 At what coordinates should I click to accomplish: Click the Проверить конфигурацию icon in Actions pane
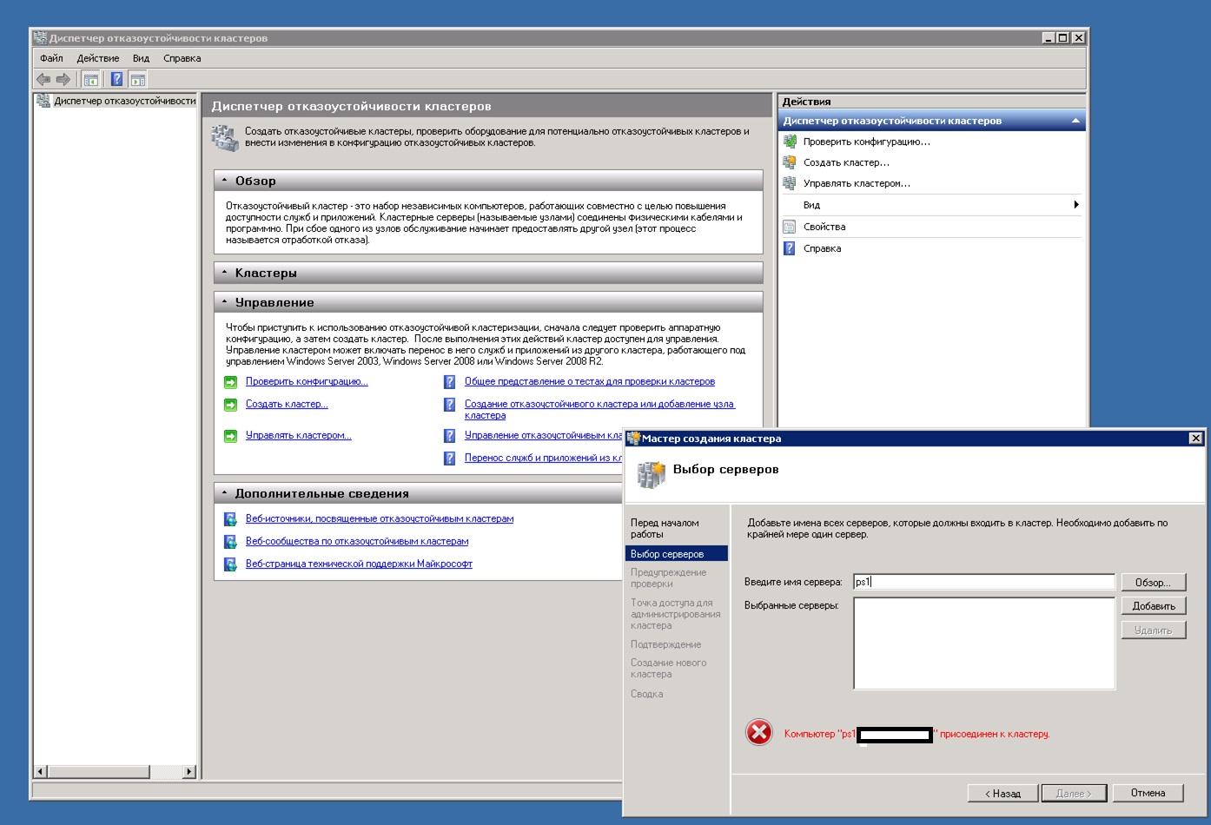(790, 142)
